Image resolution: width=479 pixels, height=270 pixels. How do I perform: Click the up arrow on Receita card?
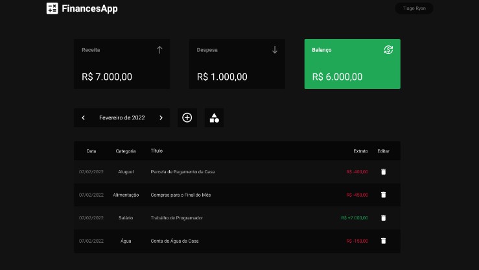[x=159, y=50]
